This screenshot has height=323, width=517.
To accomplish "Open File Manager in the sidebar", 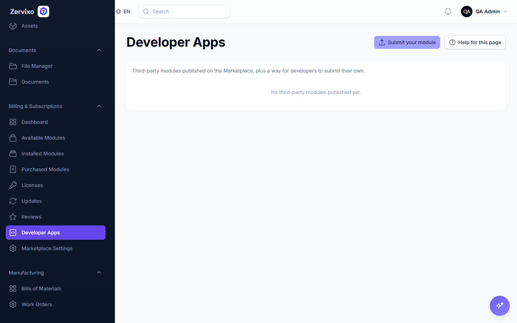I will click(x=56, y=66).
